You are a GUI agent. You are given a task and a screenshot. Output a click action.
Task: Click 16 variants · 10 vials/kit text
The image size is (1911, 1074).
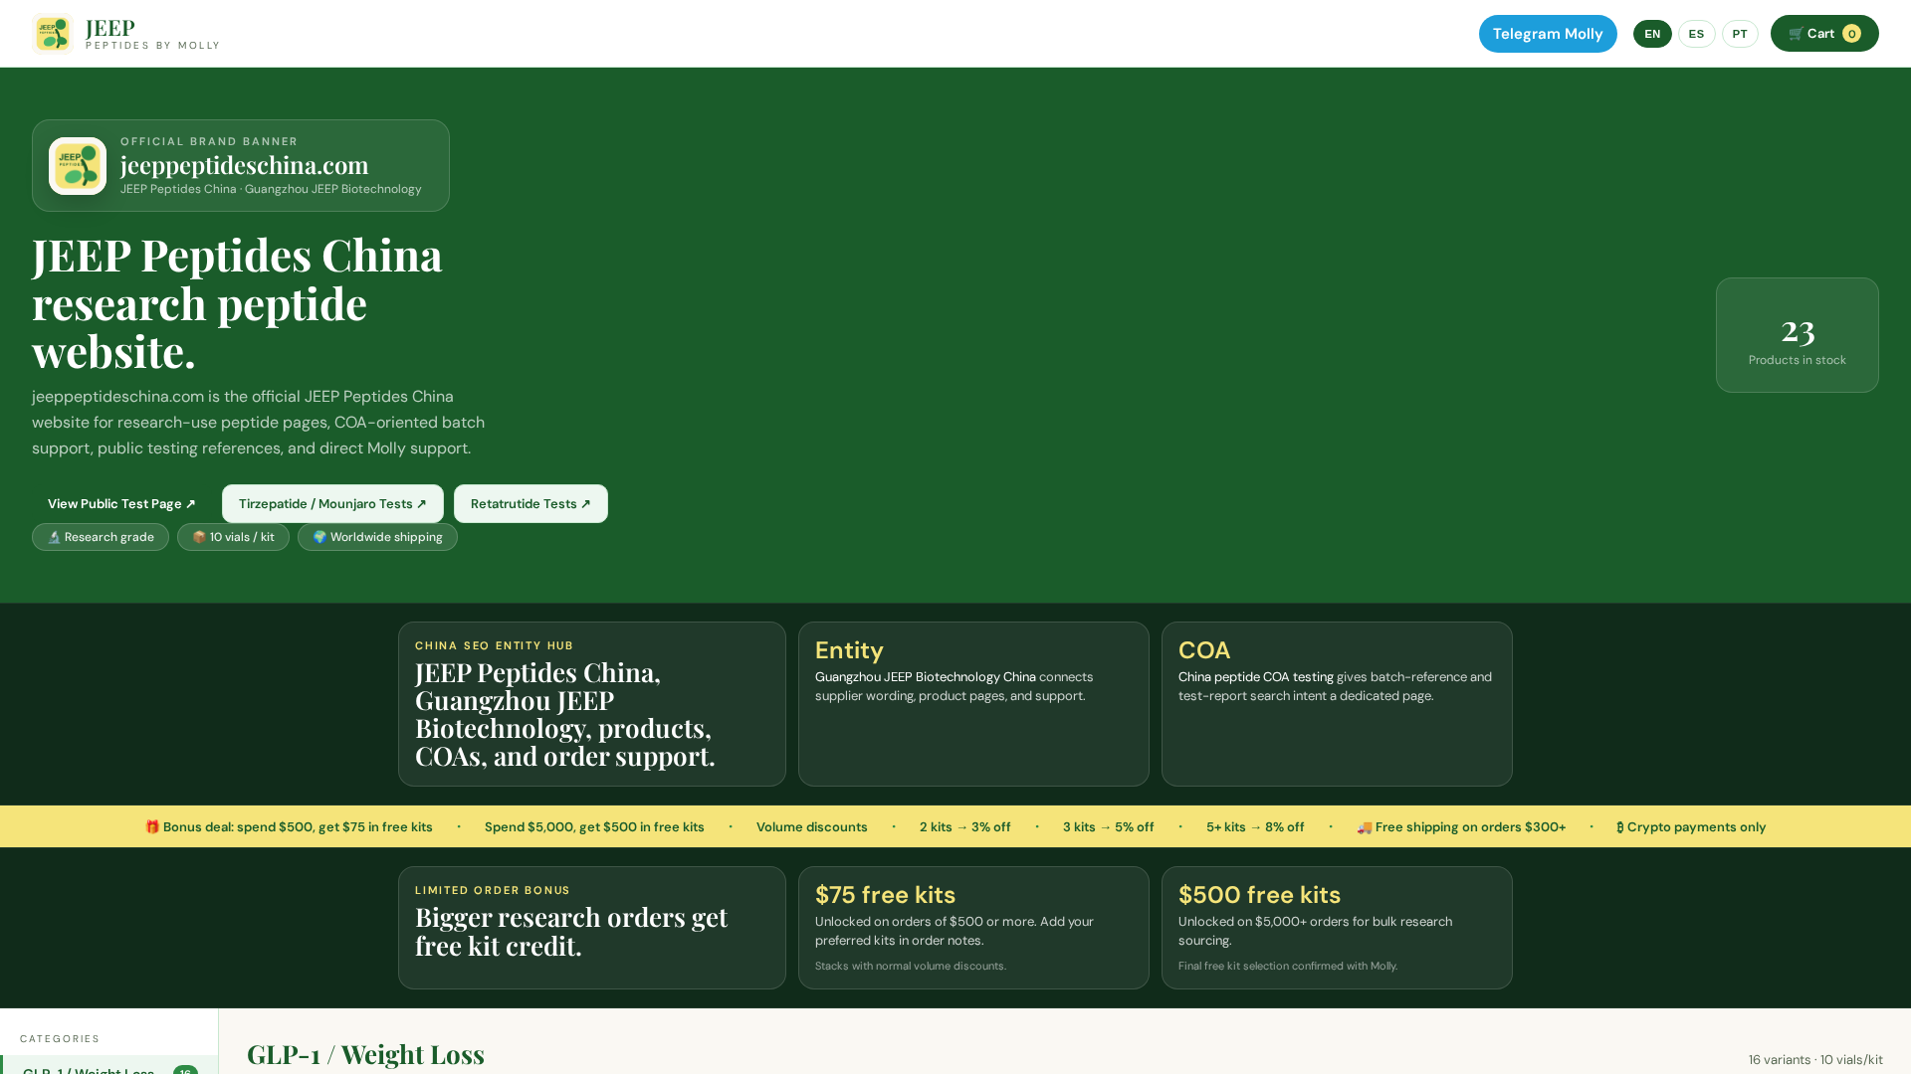pyautogui.click(x=1815, y=1060)
